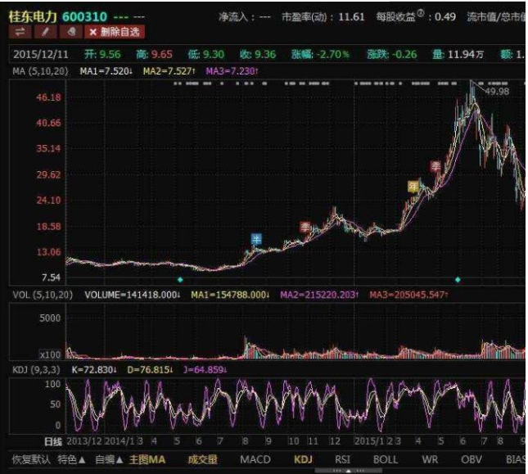
Task: Click the 涨幅 -2.70% value
Action: point(320,54)
